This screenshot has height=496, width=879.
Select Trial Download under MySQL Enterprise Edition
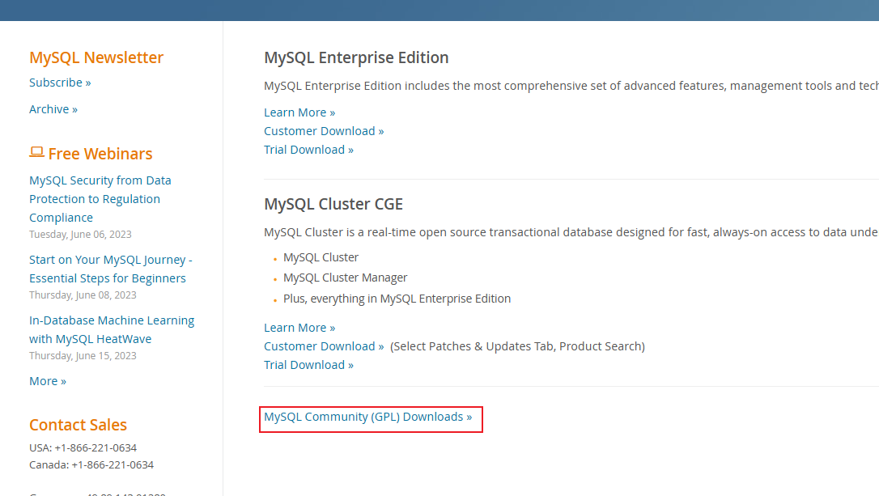click(x=308, y=150)
